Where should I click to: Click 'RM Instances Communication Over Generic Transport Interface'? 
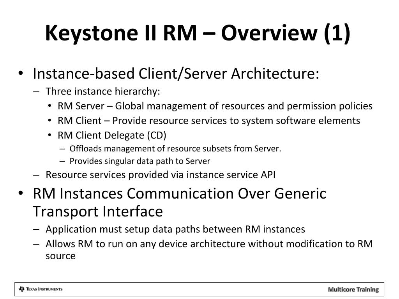click(179, 202)
